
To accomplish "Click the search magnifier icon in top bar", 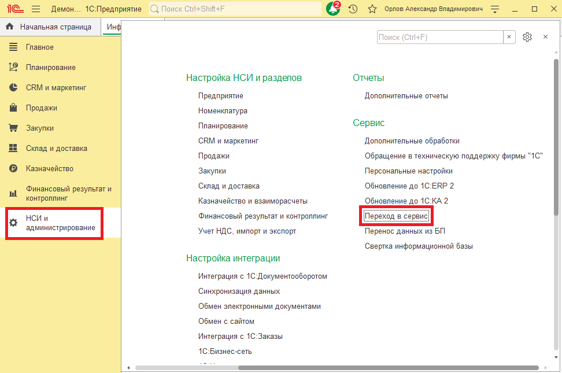I will [154, 9].
